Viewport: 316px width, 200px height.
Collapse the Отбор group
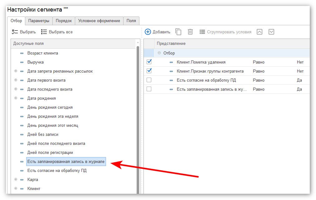pos(159,53)
